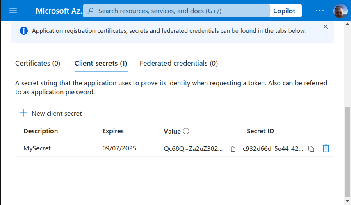
Task: Open the hamburger portal menu
Action: (x=13, y=11)
